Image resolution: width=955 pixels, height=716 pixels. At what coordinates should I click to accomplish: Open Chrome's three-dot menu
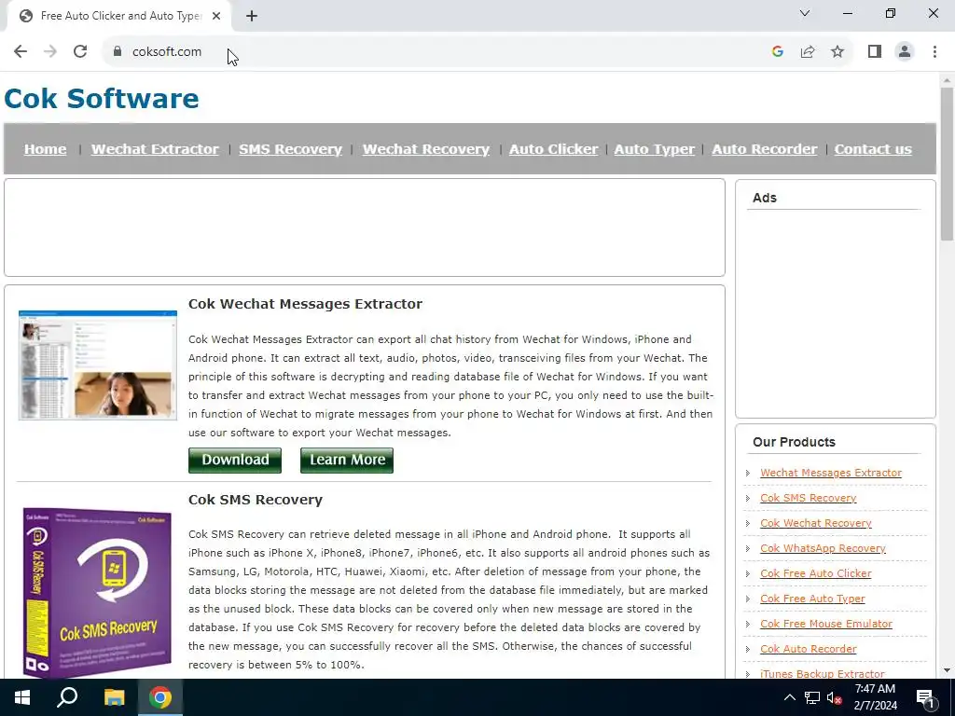pyautogui.click(x=934, y=51)
